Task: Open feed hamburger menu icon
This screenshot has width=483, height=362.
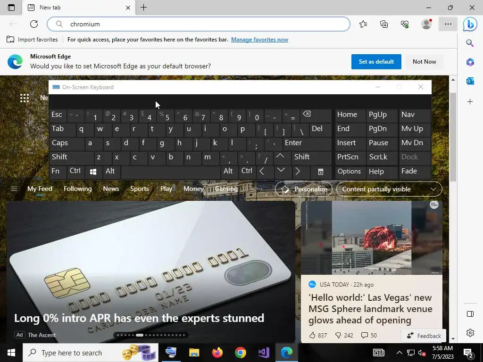Action: pos(14,189)
